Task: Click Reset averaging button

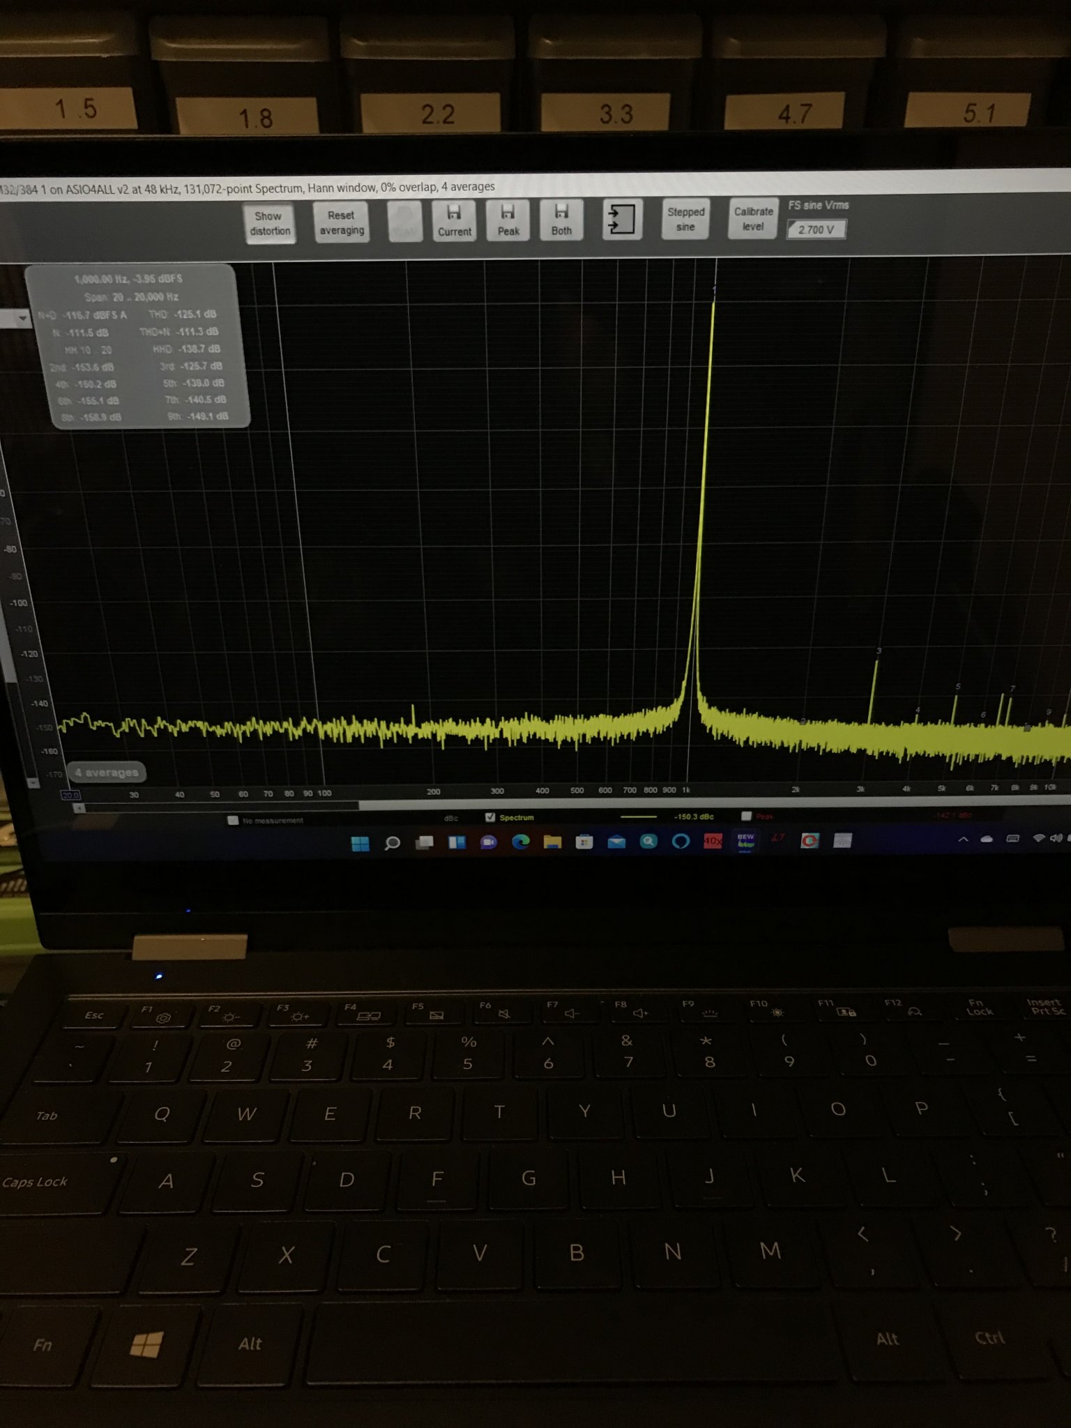Action: tap(342, 222)
